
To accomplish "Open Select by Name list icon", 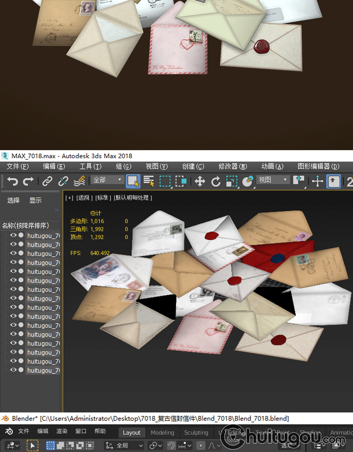I will click(x=149, y=181).
